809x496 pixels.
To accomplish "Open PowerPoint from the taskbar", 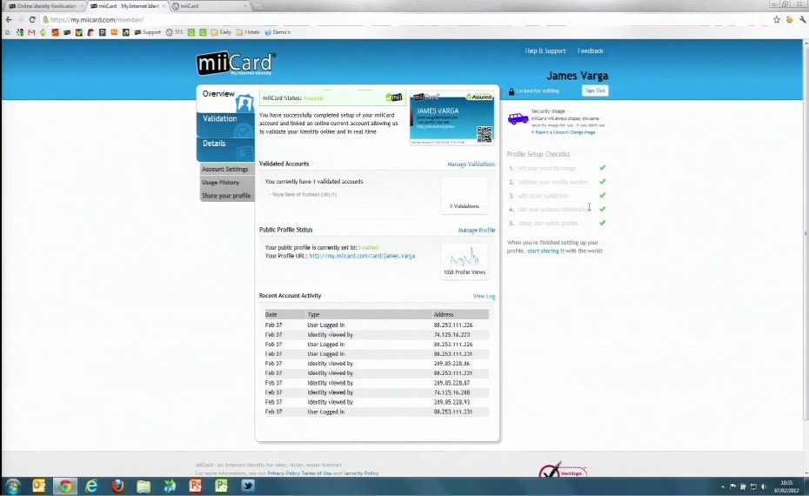I will 196,486.
